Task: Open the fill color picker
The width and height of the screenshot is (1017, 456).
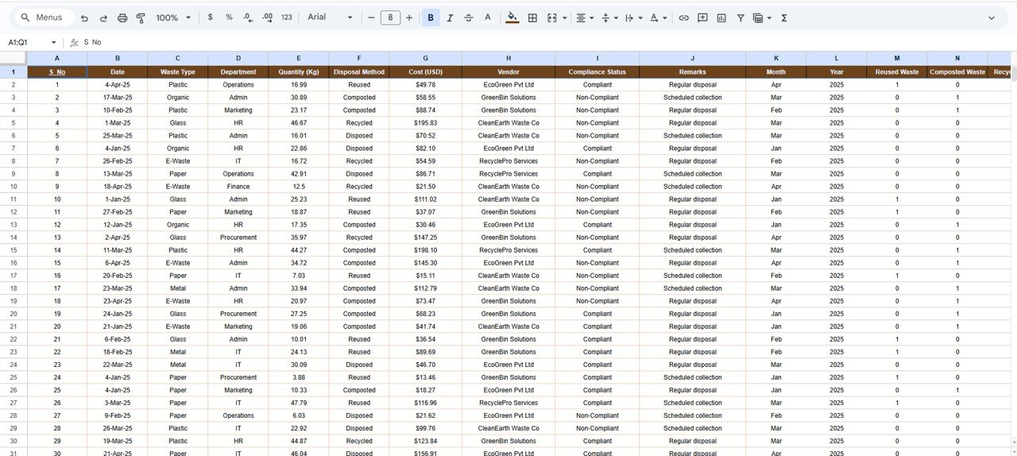Action: [512, 17]
